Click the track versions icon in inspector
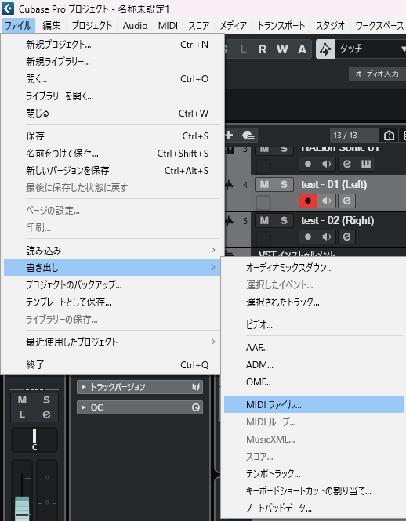406x521 pixels. [195, 387]
